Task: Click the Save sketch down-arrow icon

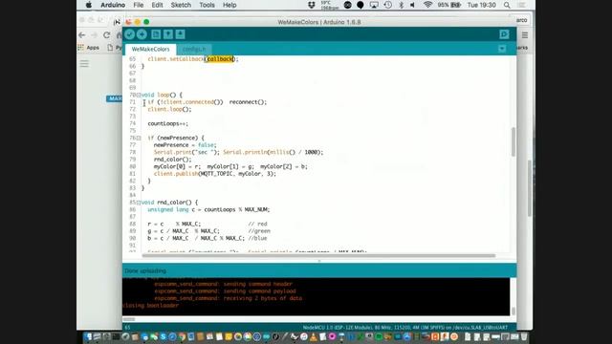Action: click(x=180, y=34)
